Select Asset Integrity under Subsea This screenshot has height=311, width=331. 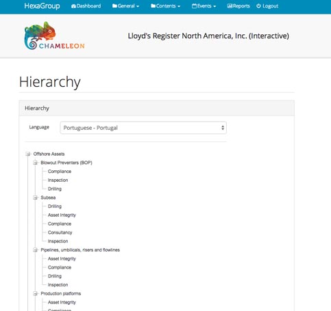[x=62, y=215]
